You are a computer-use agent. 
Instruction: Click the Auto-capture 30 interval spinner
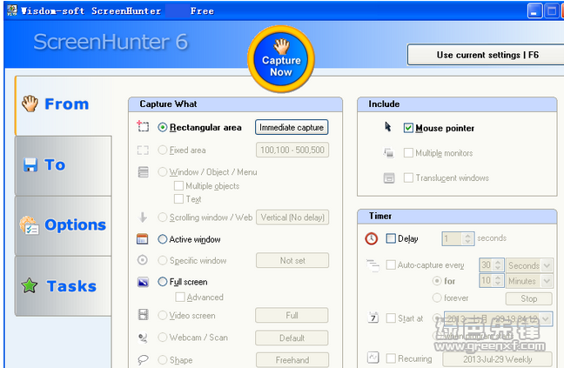pos(492,265)
